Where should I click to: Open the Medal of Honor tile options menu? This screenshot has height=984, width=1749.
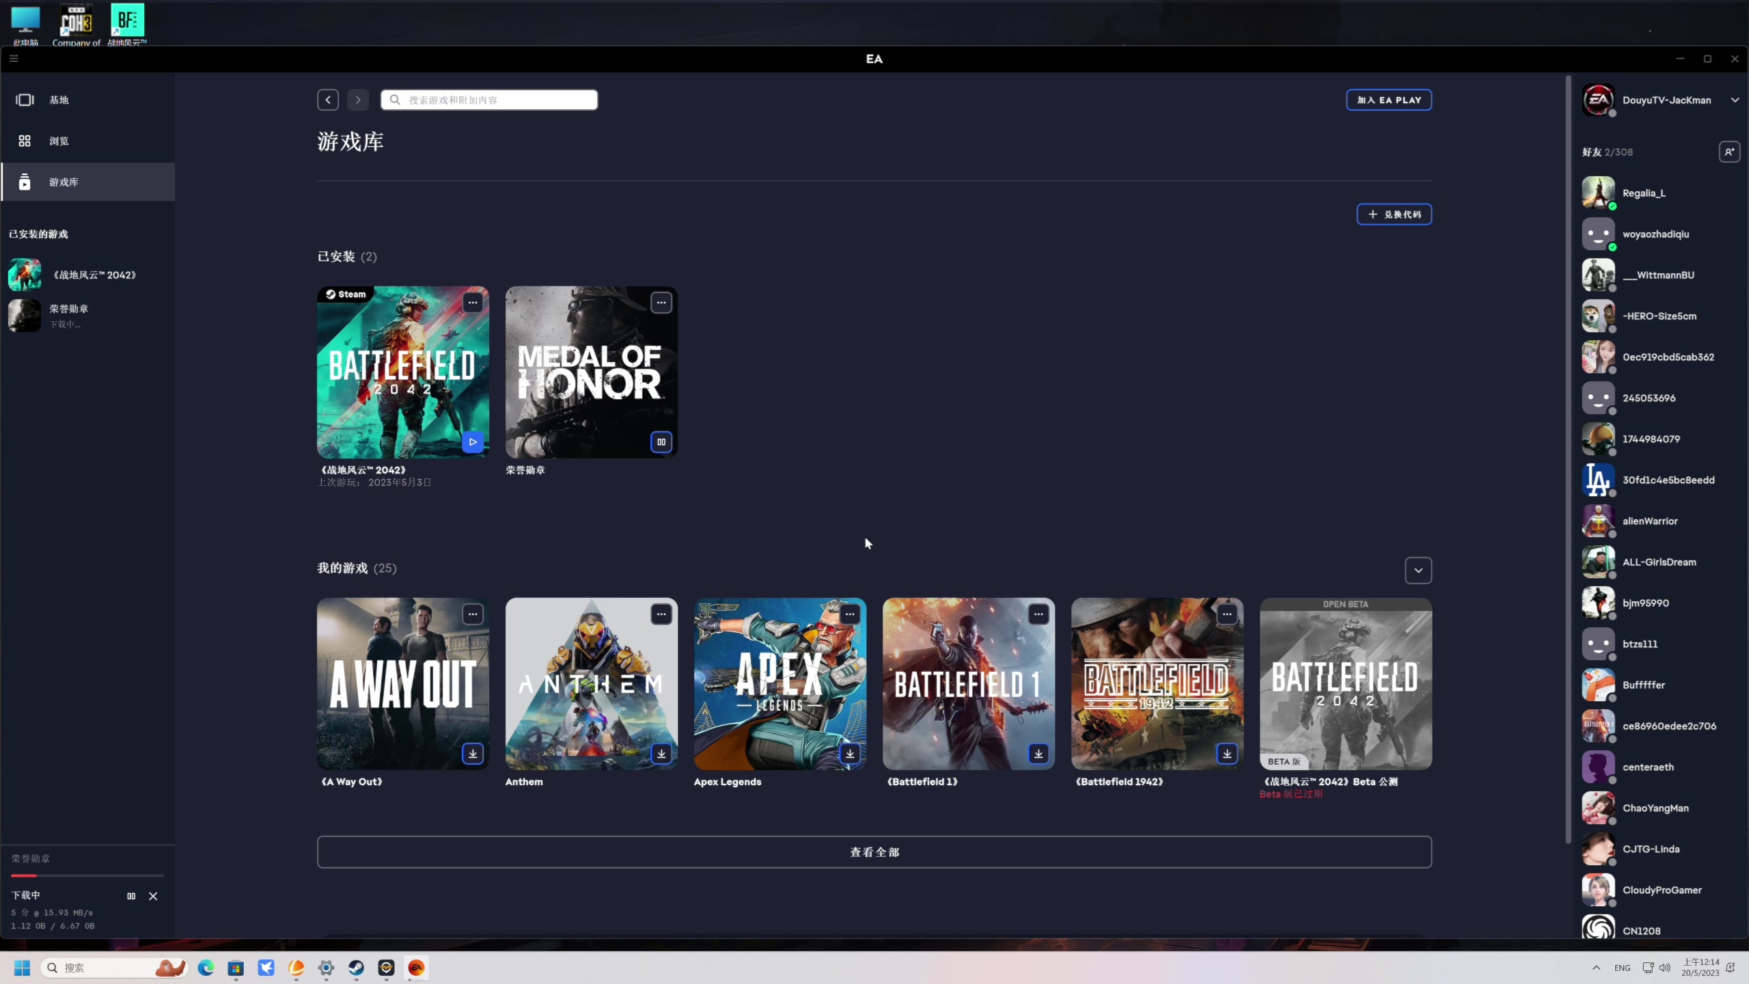661,303
